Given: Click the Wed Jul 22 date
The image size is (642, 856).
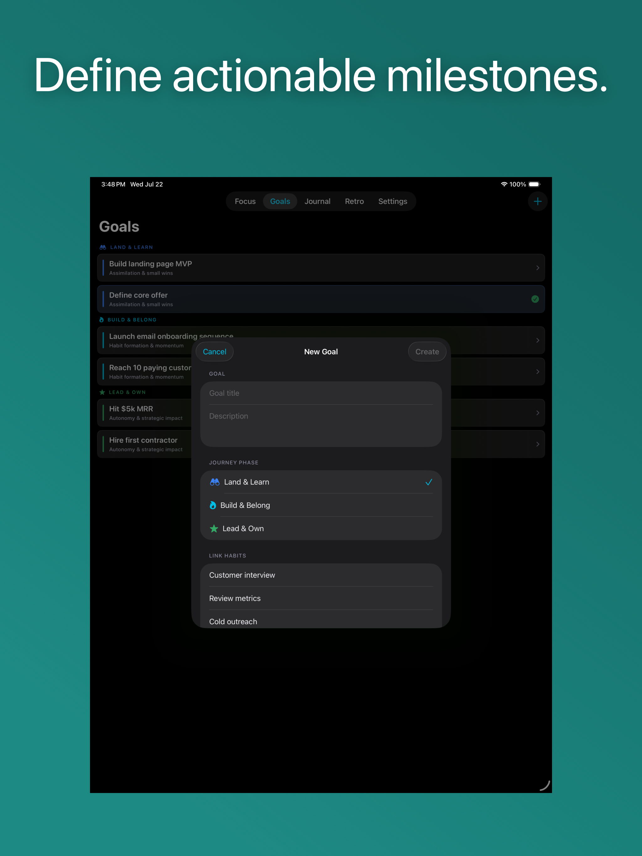Looking at the screenshot, I should click(146, 184).
